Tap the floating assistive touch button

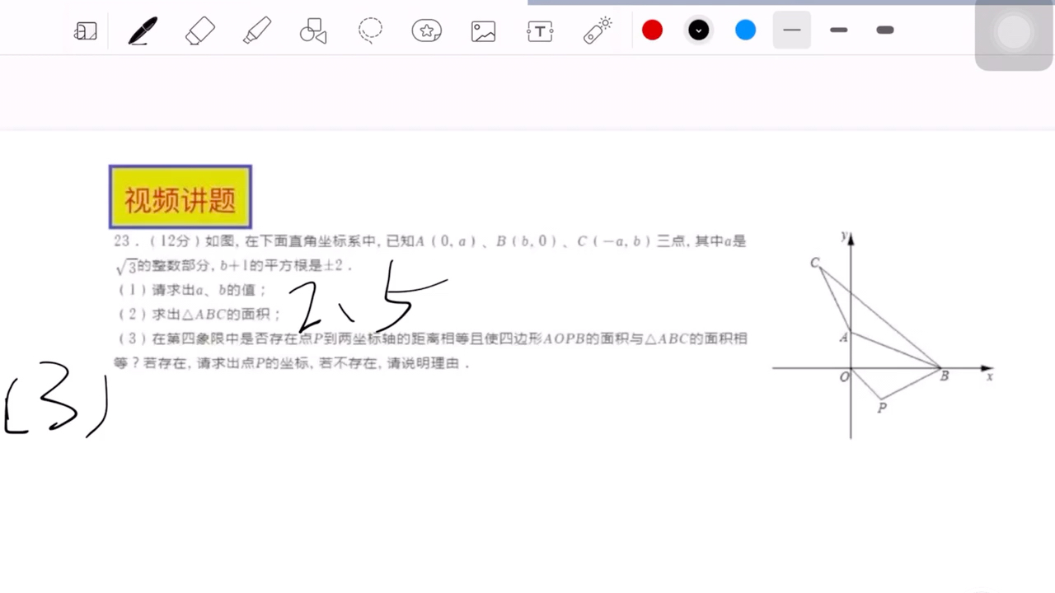tap(1014, 33)
